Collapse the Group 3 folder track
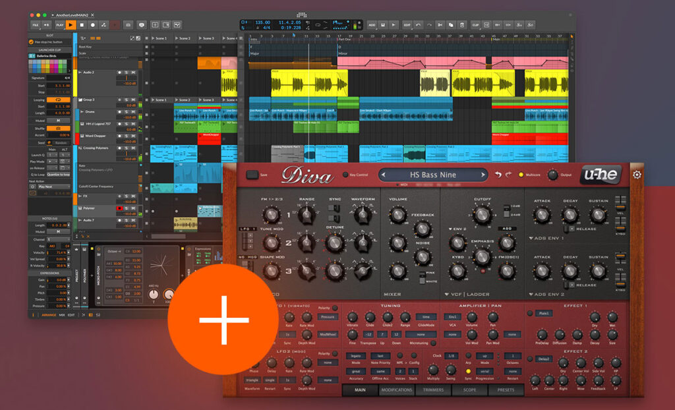 [80, 100]
